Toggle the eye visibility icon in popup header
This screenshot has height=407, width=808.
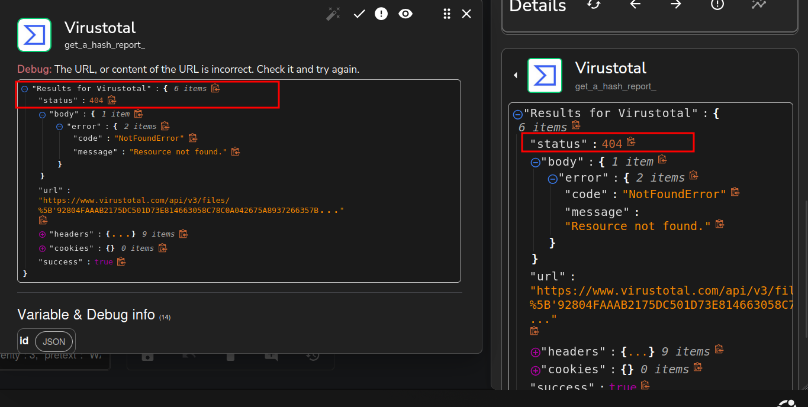click(x=405, y=14)
